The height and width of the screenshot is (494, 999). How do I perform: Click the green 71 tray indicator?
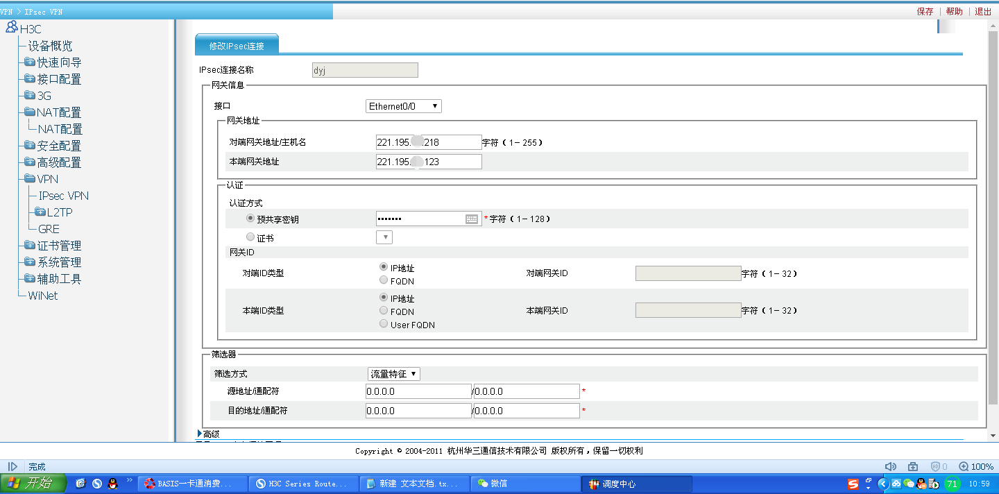pos(952,484)
